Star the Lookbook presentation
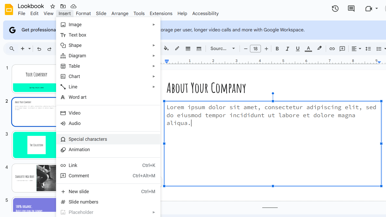 tap(52, 6)
